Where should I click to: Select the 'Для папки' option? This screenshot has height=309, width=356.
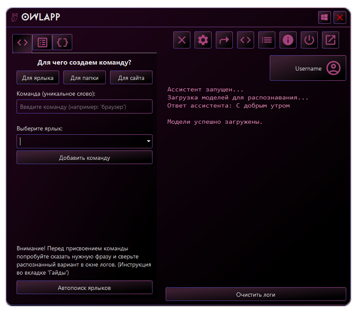click(85, 78)
